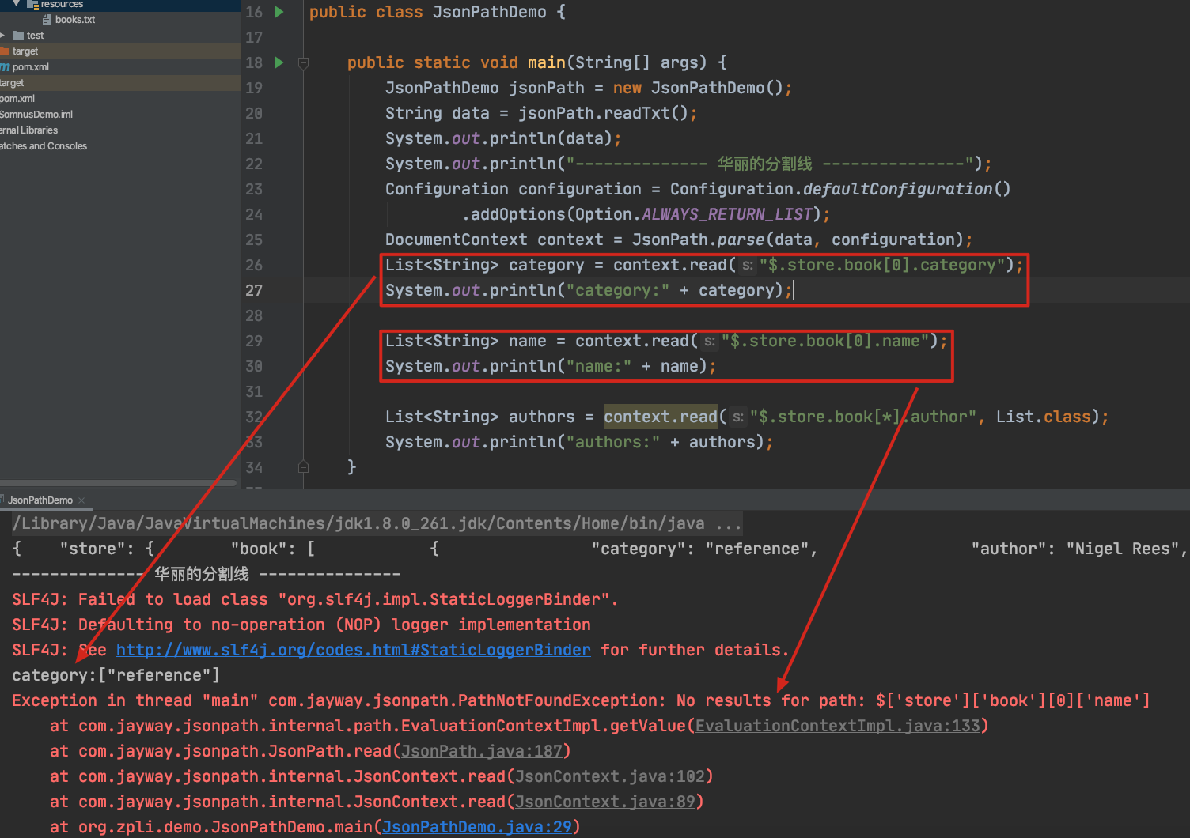Close the JsonPathDemo run tab

click(x=81, y=500)
